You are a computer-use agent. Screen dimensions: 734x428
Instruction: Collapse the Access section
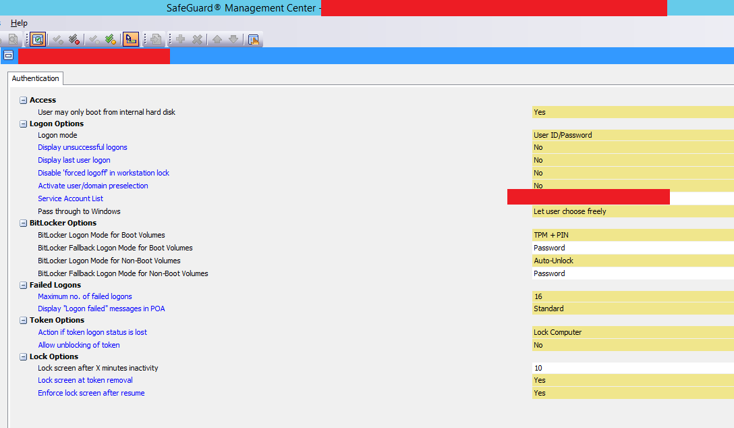(x=23, y=100)
